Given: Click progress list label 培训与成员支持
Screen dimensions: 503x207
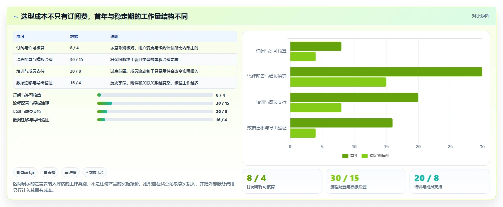Looking at the screenshot, I should point(27,112).
